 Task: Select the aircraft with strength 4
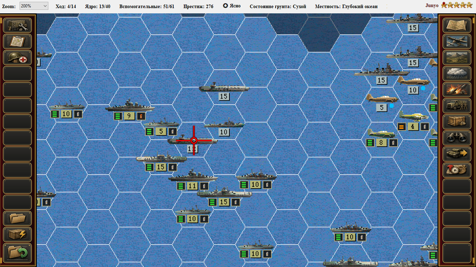coord(414,116)
